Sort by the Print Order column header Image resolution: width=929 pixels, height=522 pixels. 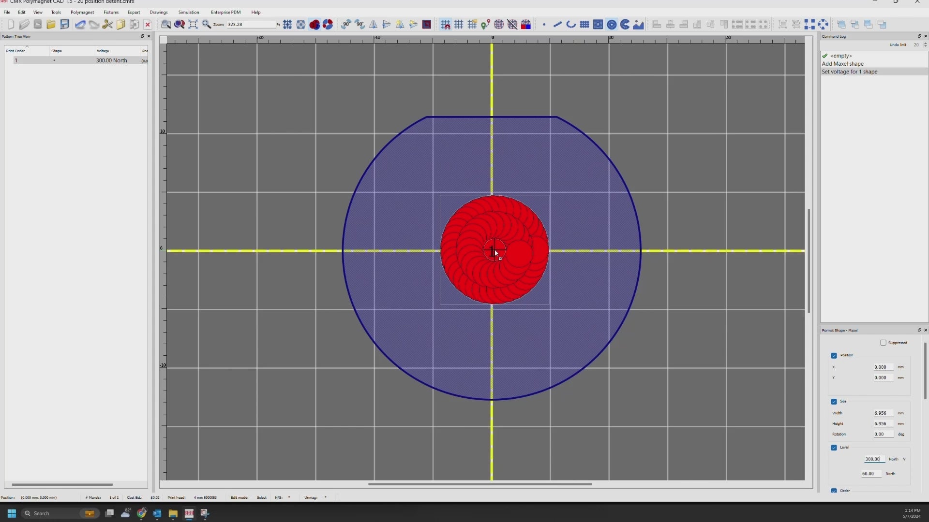[15, 51]
